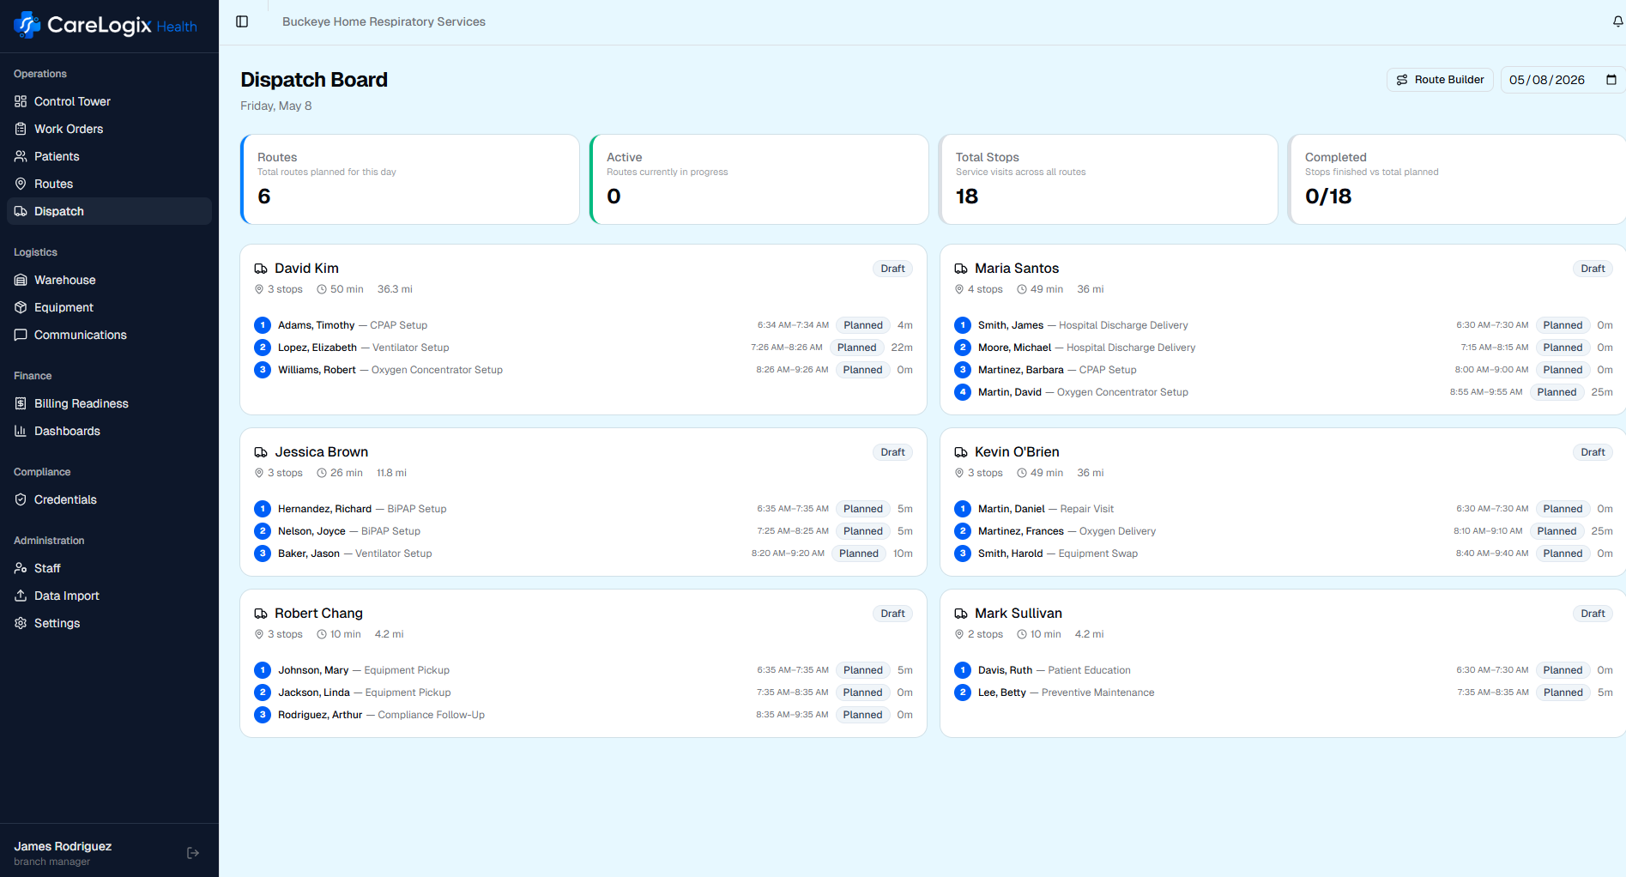Click the Baker, Jason Ventilator Setup stop
Screen dimensions: 1626x877
click(583, 553)
